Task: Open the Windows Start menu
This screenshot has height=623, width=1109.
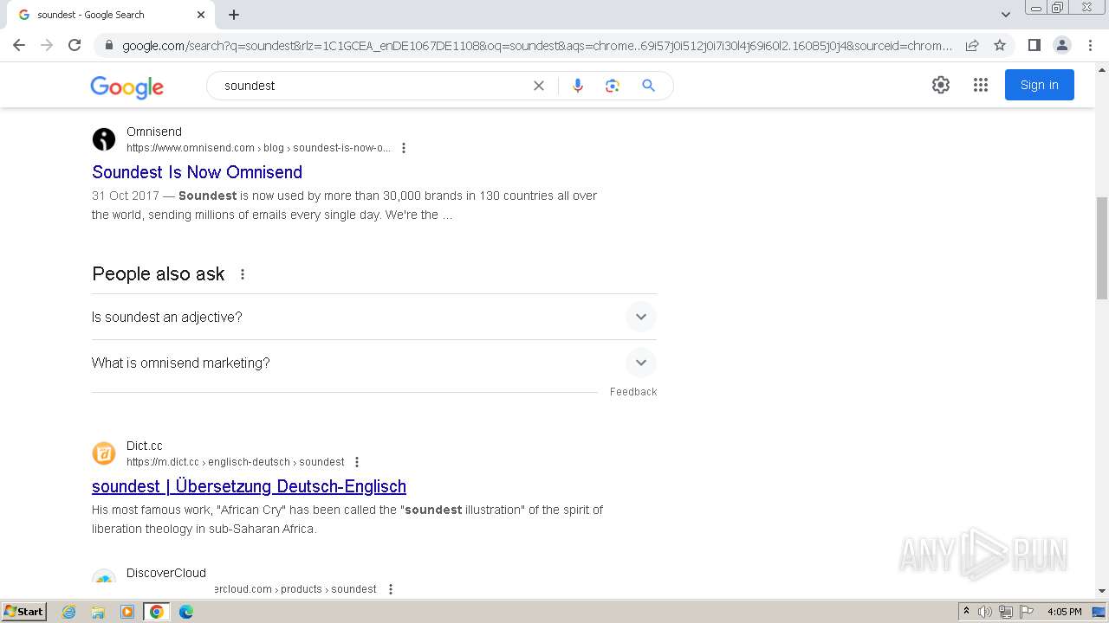Action: coord(23,612)
